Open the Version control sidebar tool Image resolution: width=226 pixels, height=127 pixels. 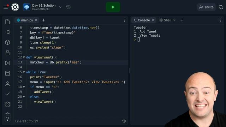(x=7, y=32)
